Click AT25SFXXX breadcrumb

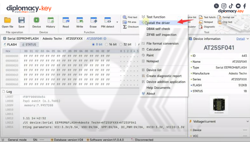74,38
